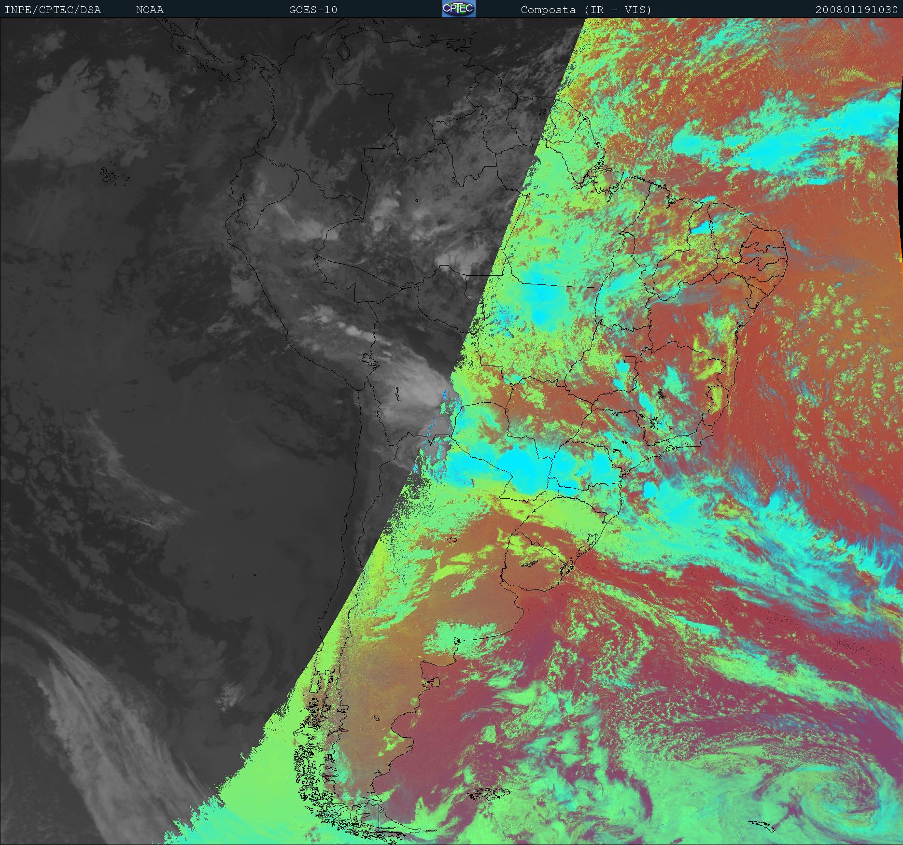Click the INPE/CPTEC/DSA header label
903x845 pixels.
tap(53, 10)
